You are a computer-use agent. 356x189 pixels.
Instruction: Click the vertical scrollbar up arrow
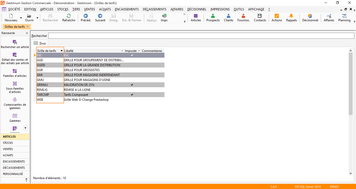tap(351, 51)
